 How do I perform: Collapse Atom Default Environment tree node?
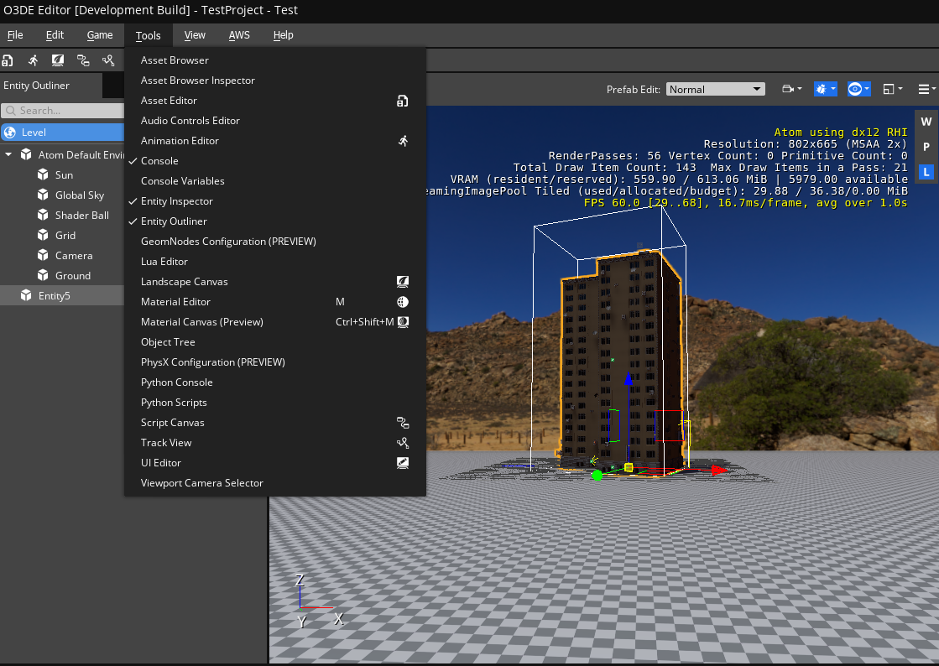point(8,154)
